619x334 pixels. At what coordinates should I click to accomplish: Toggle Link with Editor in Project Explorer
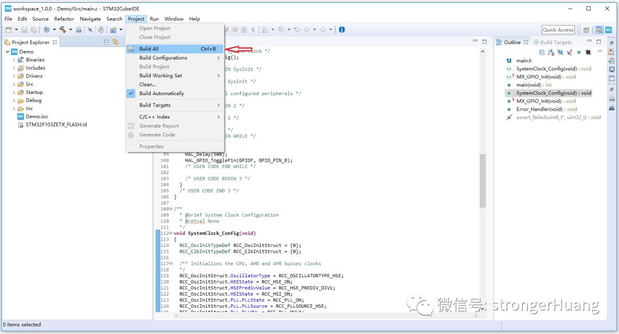click(115, 41)
